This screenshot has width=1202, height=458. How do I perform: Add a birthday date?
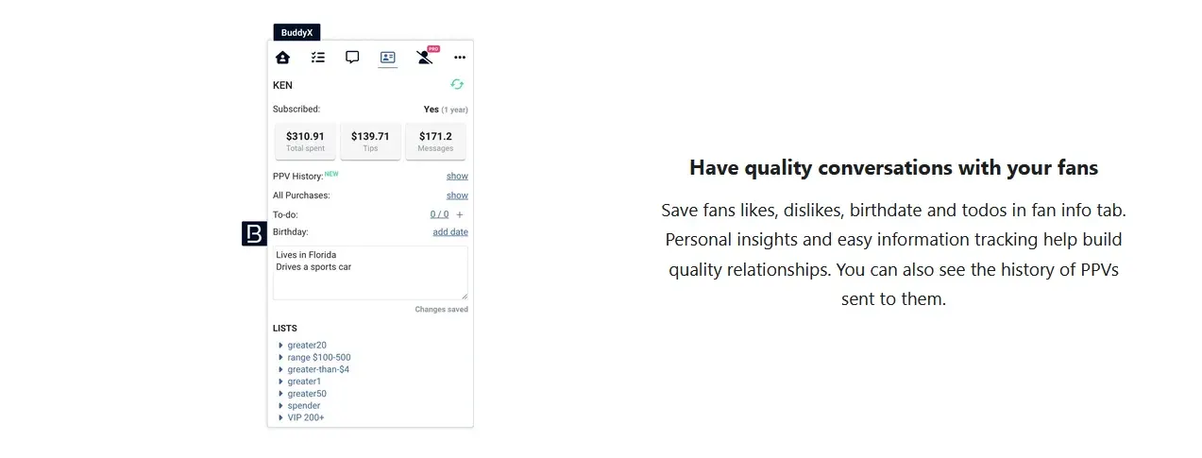450,232
